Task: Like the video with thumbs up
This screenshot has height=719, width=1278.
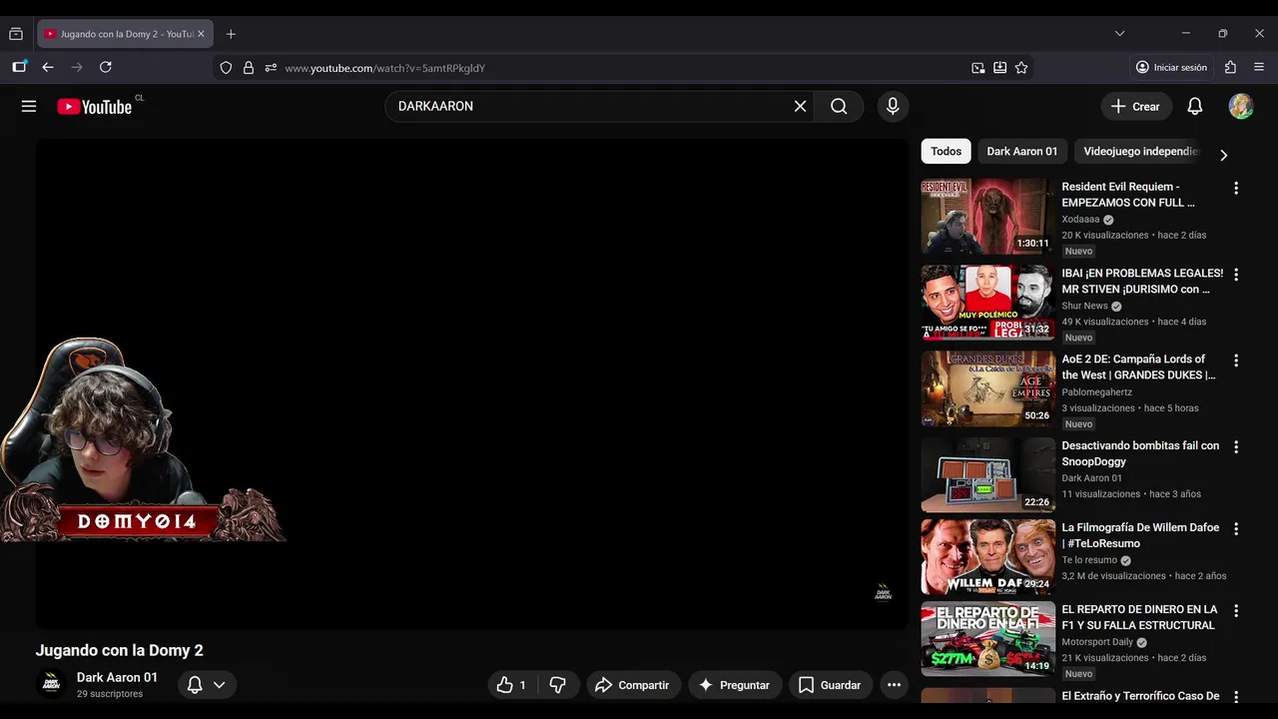Action: (513, 685)
